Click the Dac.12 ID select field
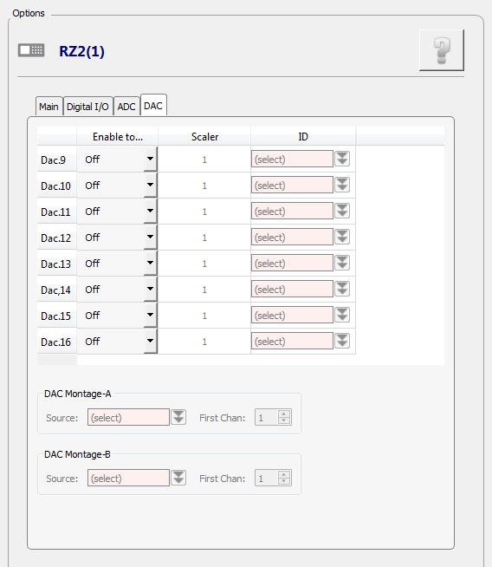 [x=292, y=237]
